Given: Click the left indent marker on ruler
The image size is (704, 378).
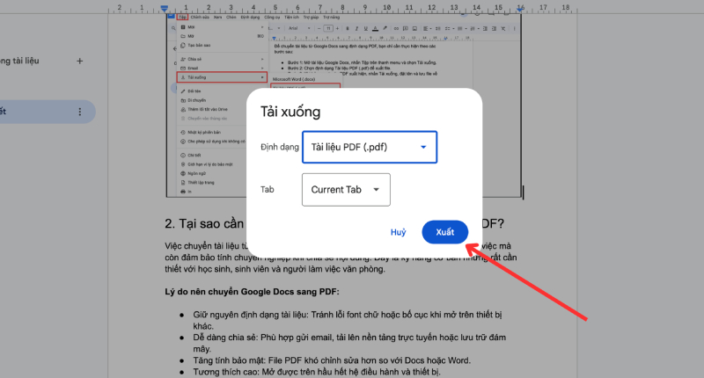Looking at the screenshot, I should coord(165,8).
